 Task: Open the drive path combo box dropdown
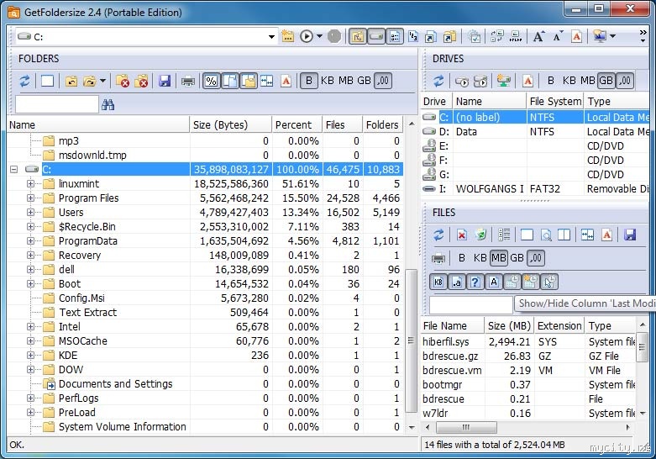click(271, 37)
